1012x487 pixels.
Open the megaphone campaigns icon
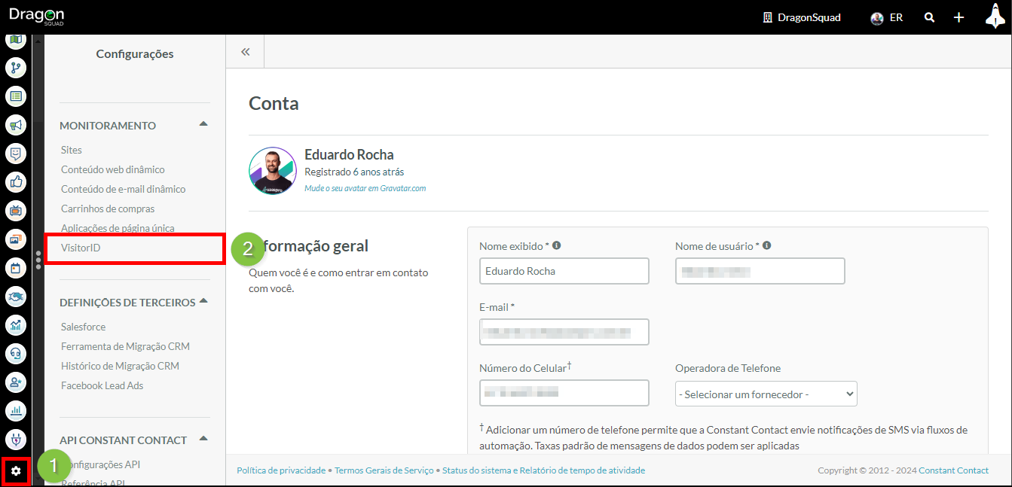click(x=16, y=125)
